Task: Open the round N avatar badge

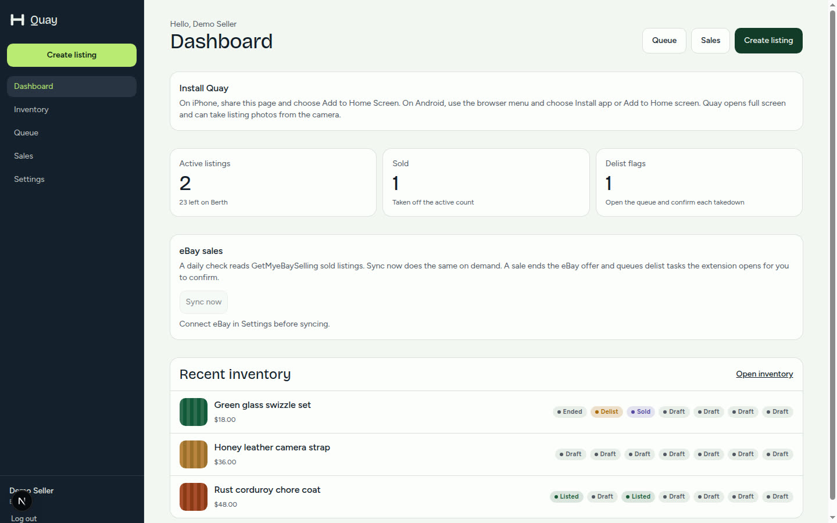Action: point(22,501)
